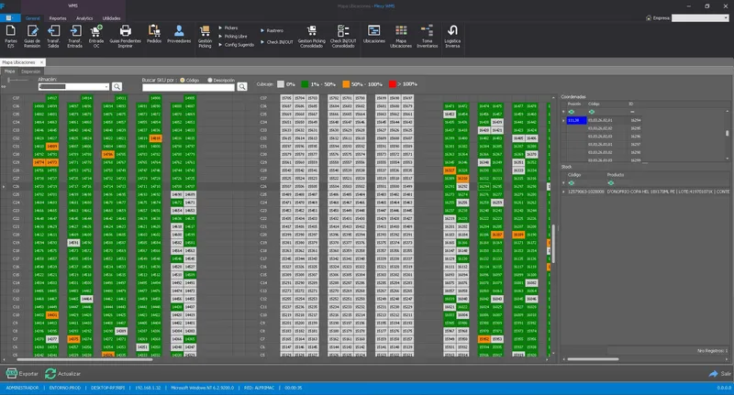Screen dimensions: 734x395
Task: Open Check IN/OUT Consolidado
Action: coord(343,36)
